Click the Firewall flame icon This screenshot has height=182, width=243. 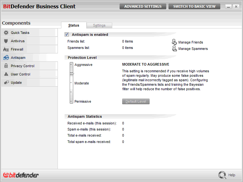click(6, 49)
